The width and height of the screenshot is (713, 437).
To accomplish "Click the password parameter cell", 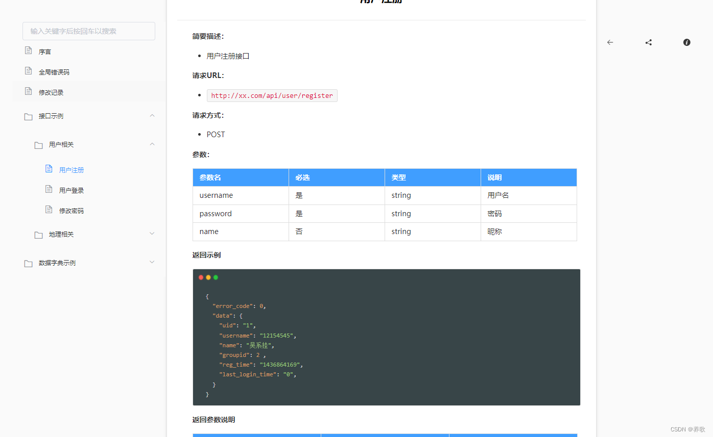I will (241, 214).
